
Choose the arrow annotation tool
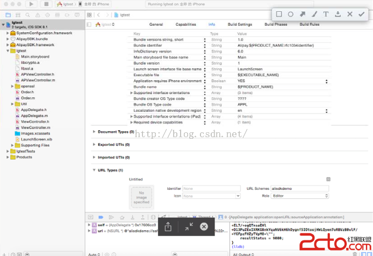(x=302, y=14)
